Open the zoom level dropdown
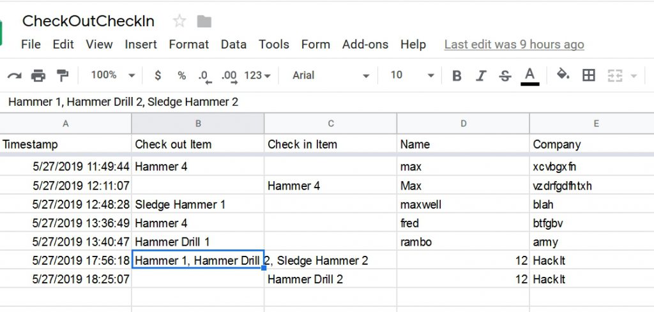The height and width of the screenshot is (312, 654). [113, 75]
